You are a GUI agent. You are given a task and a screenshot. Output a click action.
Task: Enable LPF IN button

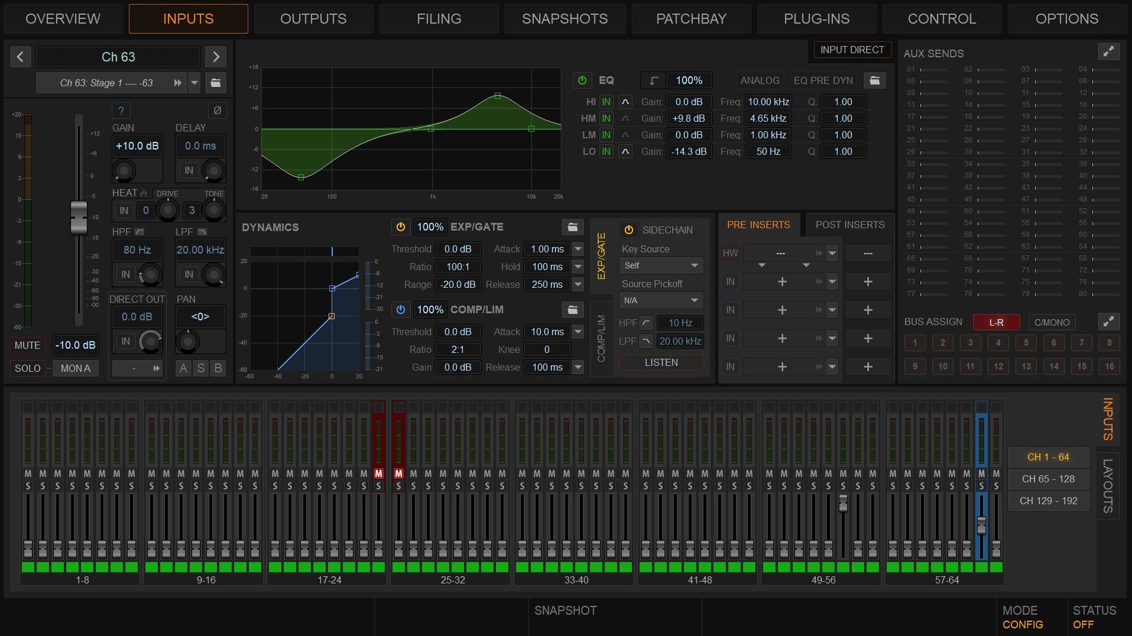189,274
